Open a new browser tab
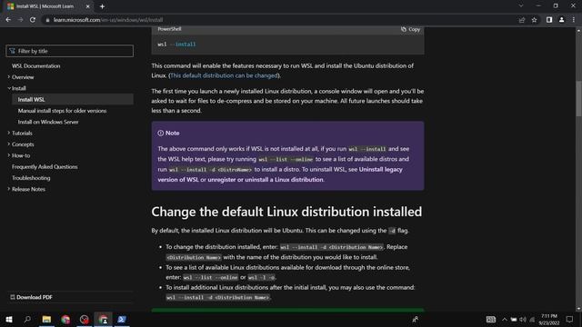This screenshot has height=327, width=582. (102, 6)
